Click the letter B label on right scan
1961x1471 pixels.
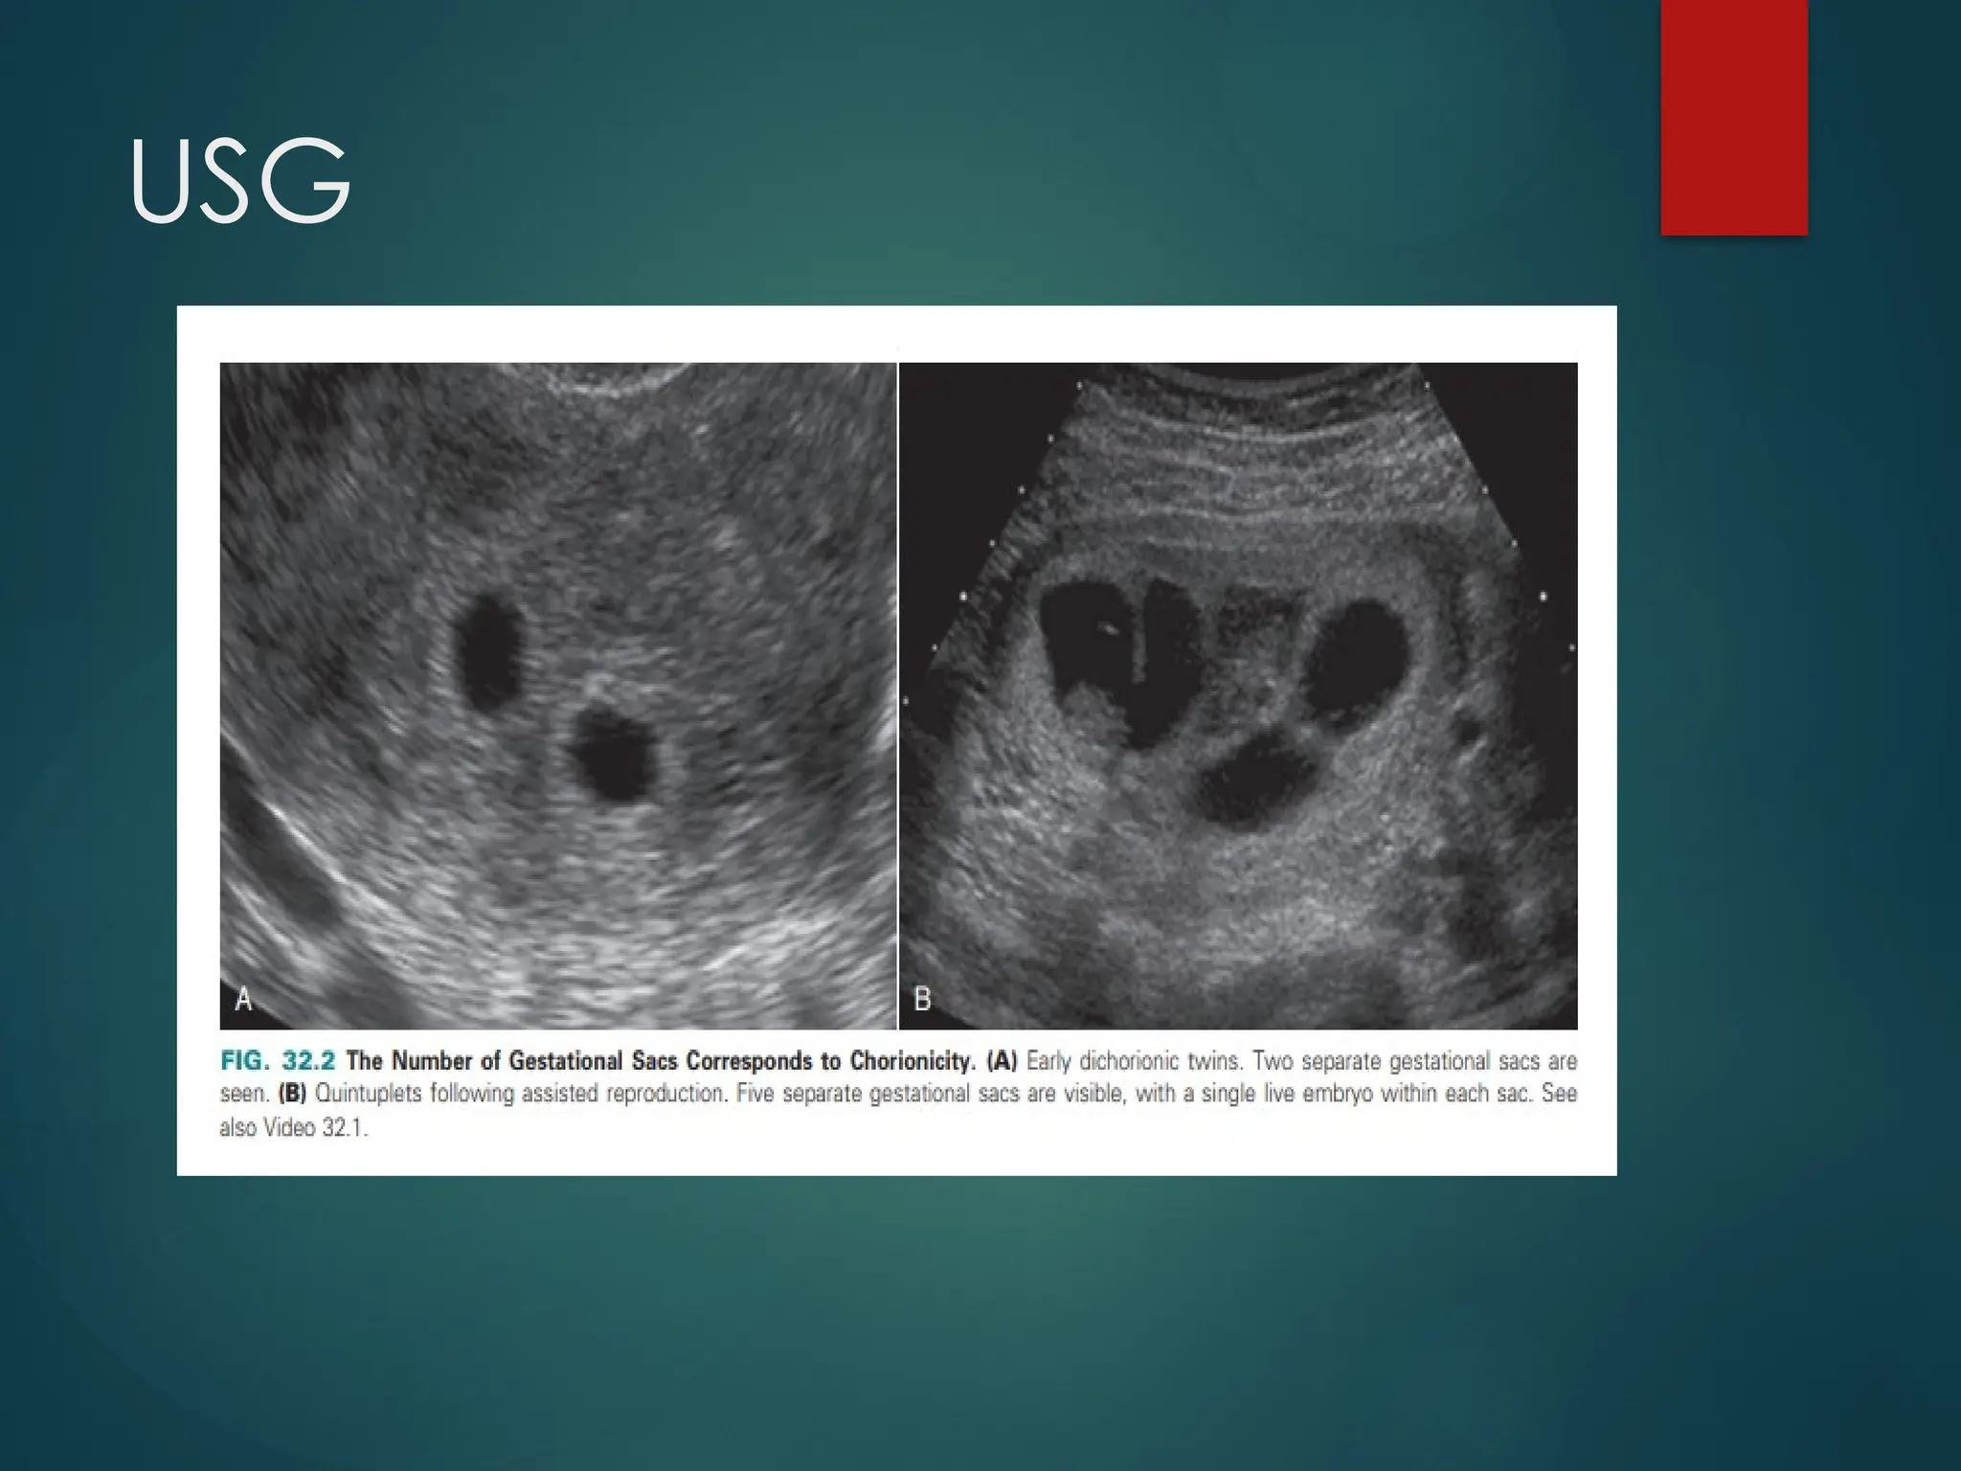click(922, 1000)
